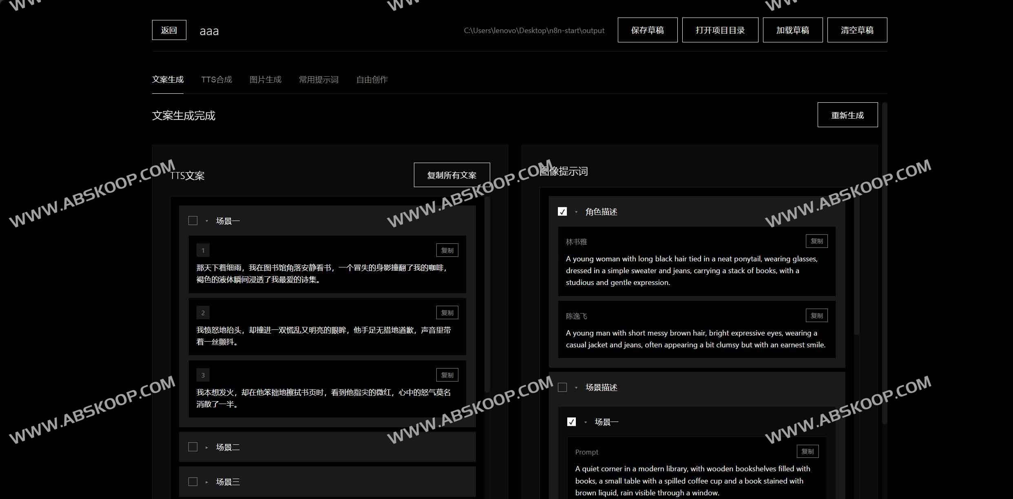Copy 陈逸飞 character description
Screen dimensions: 1013x499
pos(817,315)
